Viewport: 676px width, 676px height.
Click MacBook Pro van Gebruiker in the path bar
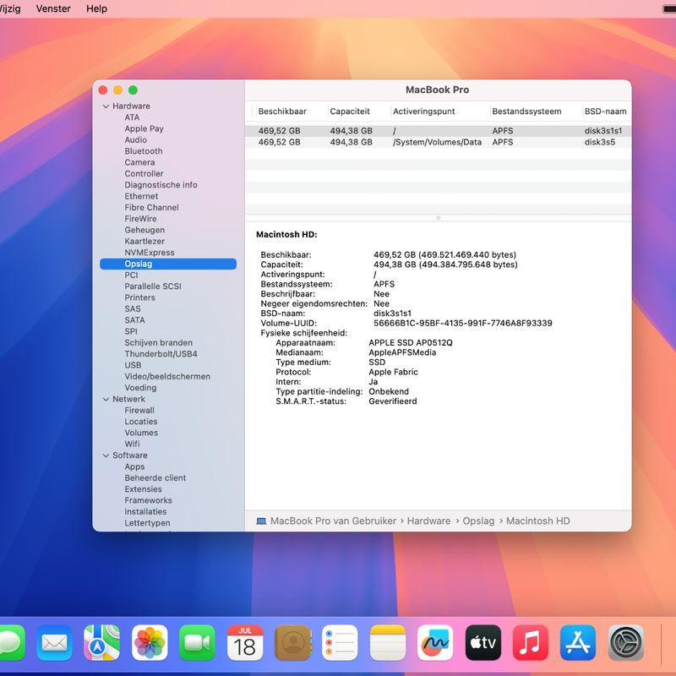(x=333, y=521)
